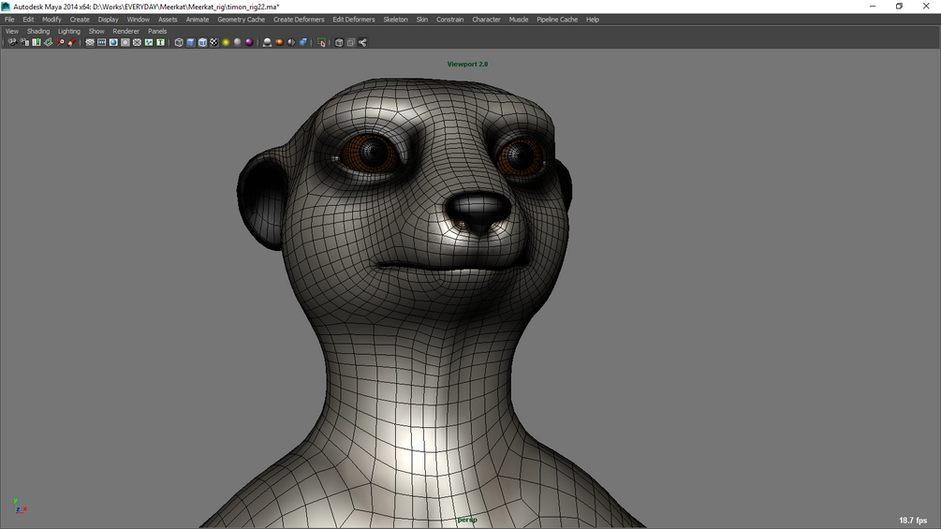
Task: Open the Help menu
Action: [x=593, y=19]
